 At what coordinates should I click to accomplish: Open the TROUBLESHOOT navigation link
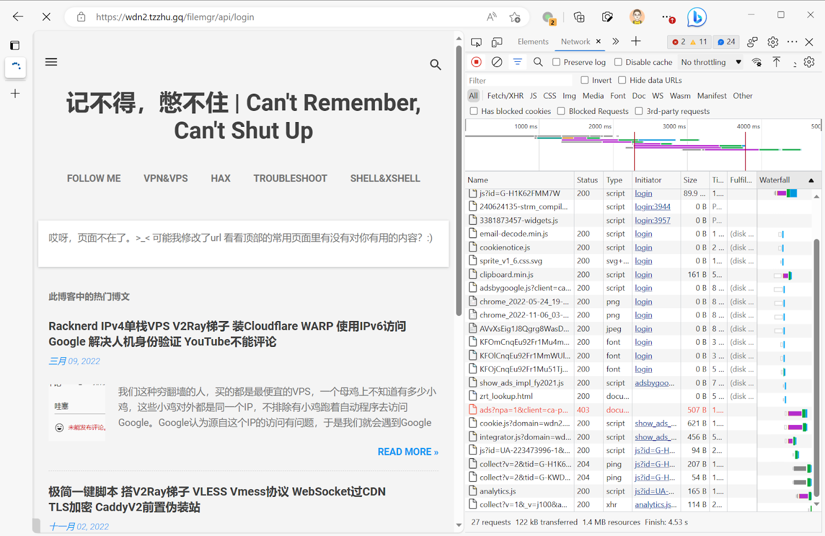tap(290, 178)
